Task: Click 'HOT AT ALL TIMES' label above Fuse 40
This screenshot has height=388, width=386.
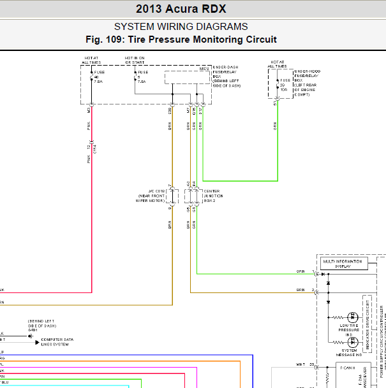Action: pyautogui.click(x=91, y=60)
